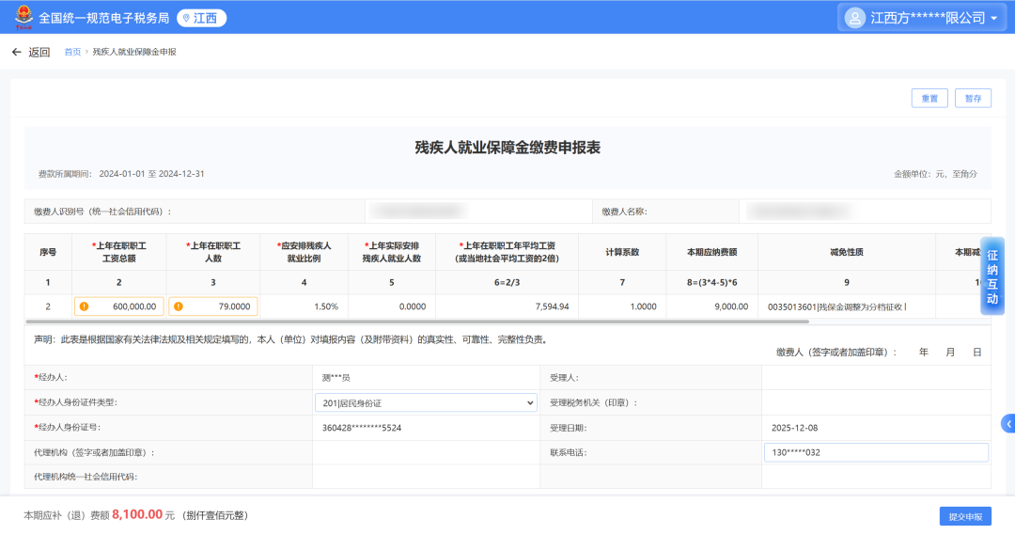Click the 应安排残疾人就业比例 column header
The height and width of the screenshot is (534, 1015).
click(304, 252)
